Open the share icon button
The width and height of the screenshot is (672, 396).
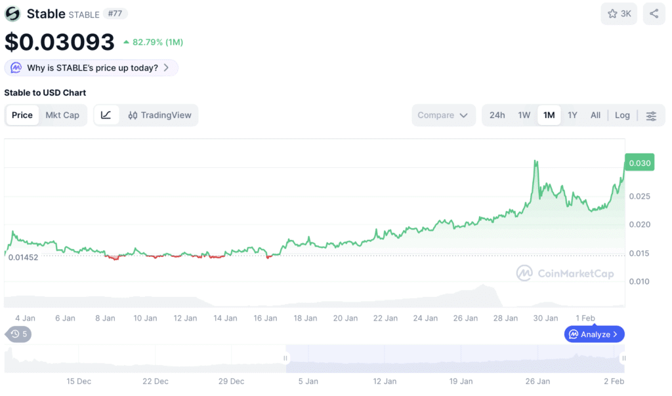tap(654, 14)
